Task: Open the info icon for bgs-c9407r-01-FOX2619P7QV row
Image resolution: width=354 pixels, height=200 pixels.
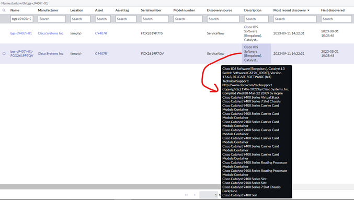Action: (x=4, y=53)
